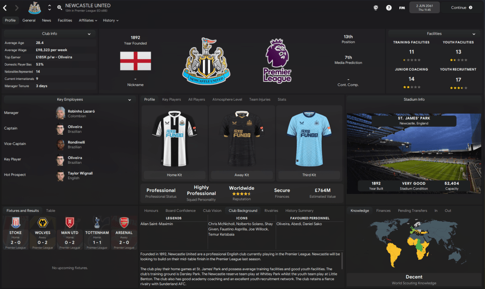
Task: Switch to the Finances tab
Action: [383, 210]
